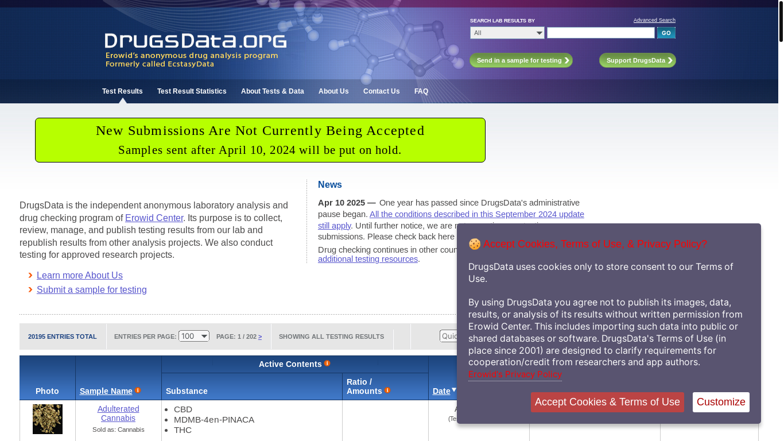Open the search category 'All' dropdown
784x441 pixels.
tap(507, 33)
